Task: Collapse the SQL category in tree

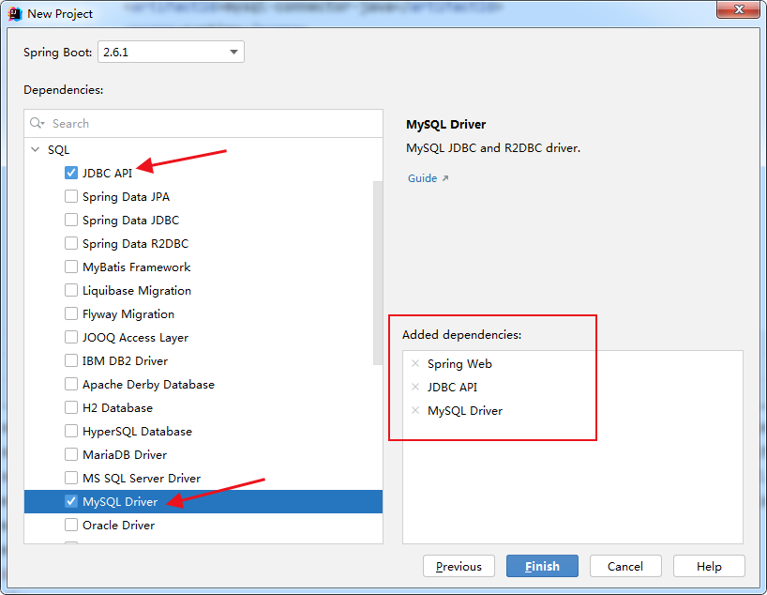Action: coord(36,149)
